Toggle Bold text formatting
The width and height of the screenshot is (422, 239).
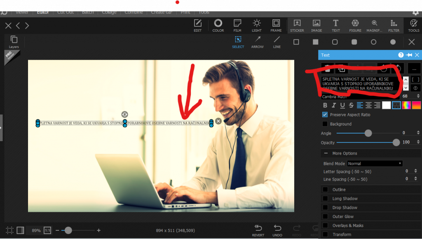(x=325, y=105)
